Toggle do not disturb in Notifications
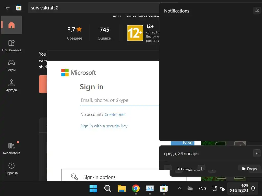This screenshot has height=196, width=262. click(257, 11)
